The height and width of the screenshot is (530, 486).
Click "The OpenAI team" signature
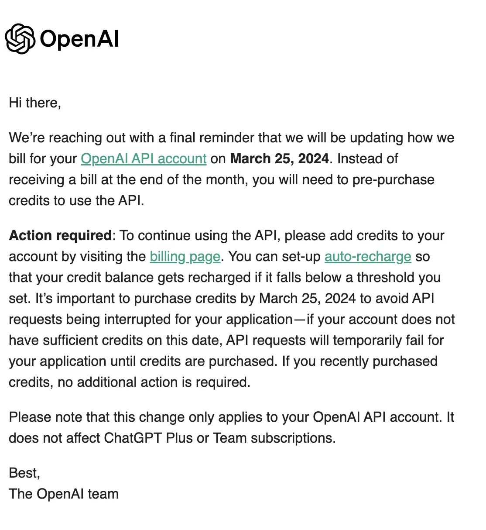(x=64, y=494)
